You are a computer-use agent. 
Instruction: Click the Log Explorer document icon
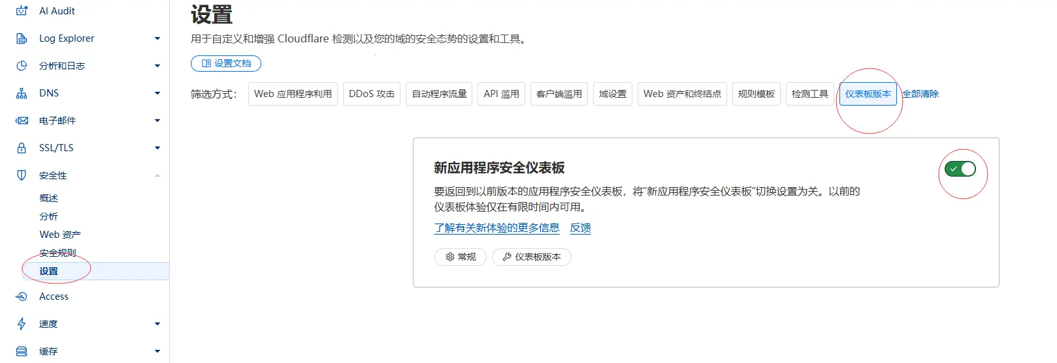[22, 38]
